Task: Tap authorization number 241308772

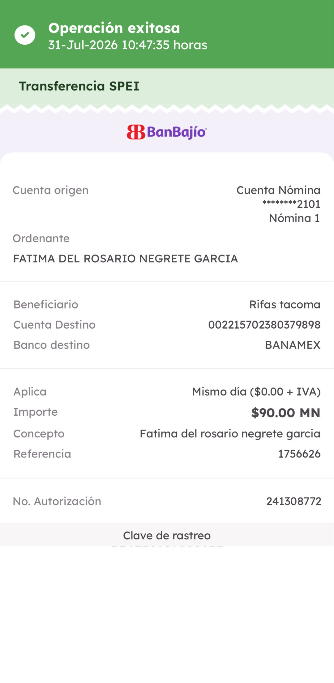Action: [x=294, y=501]
